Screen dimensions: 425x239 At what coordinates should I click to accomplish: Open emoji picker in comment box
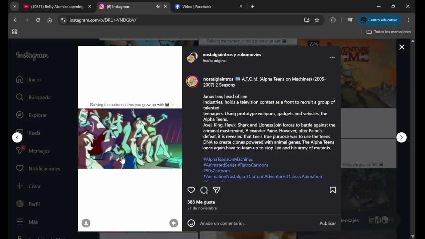pyautogui.click(x=191, y=223)
